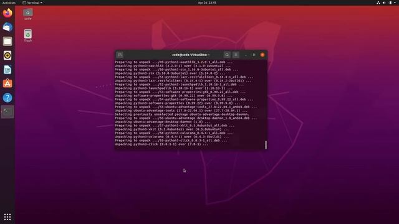Click line 'Unpacking ubuntu-advantage-desktop-daemon (1.8)'

pyautogui.click(x=162, y=122)
